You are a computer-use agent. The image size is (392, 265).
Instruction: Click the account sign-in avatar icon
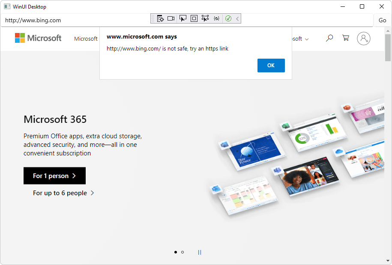[363, 39]
